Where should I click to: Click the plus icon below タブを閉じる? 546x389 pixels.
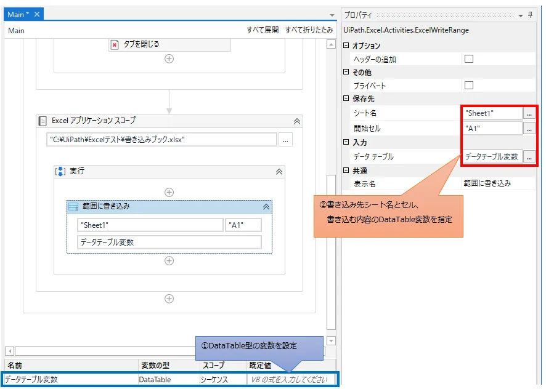click(x=169, y=58)
